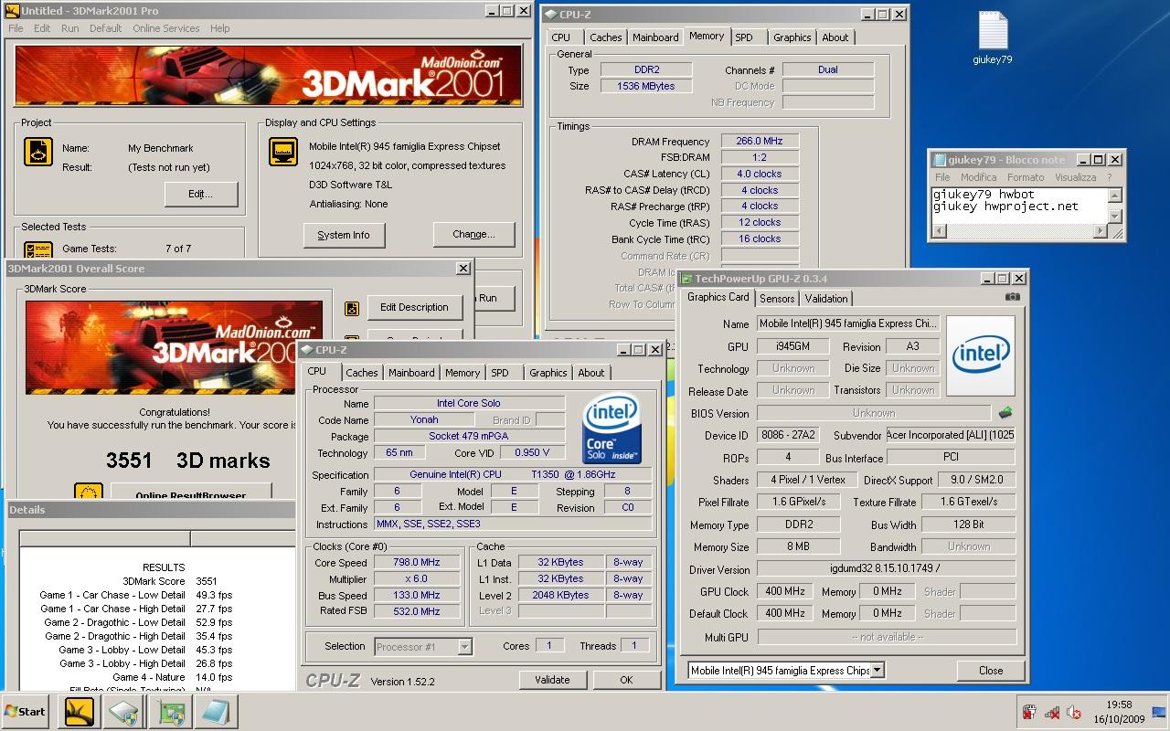
Task: Open the Run menu in 3DMark2001
Action: (x=69, y=28)
